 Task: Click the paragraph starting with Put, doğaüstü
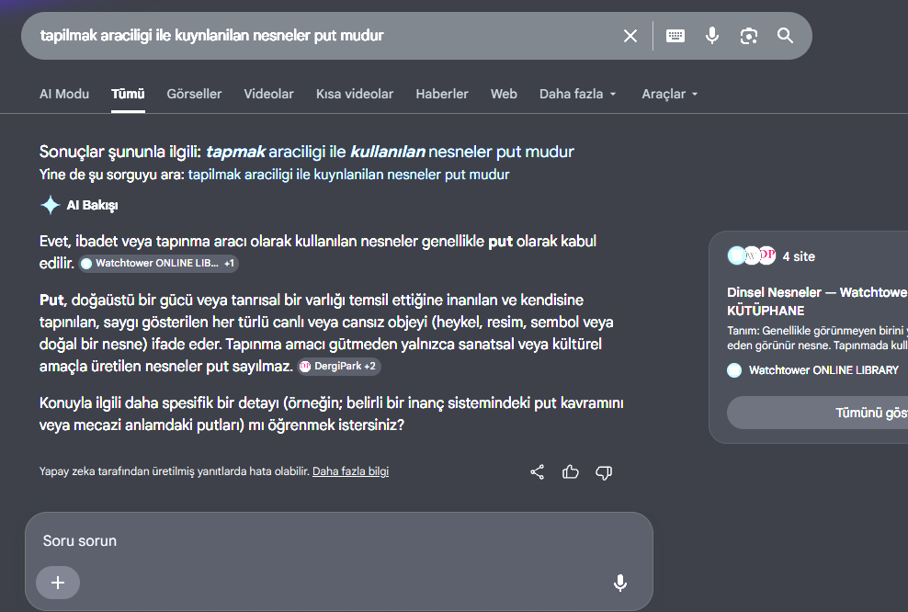point(326,333)
